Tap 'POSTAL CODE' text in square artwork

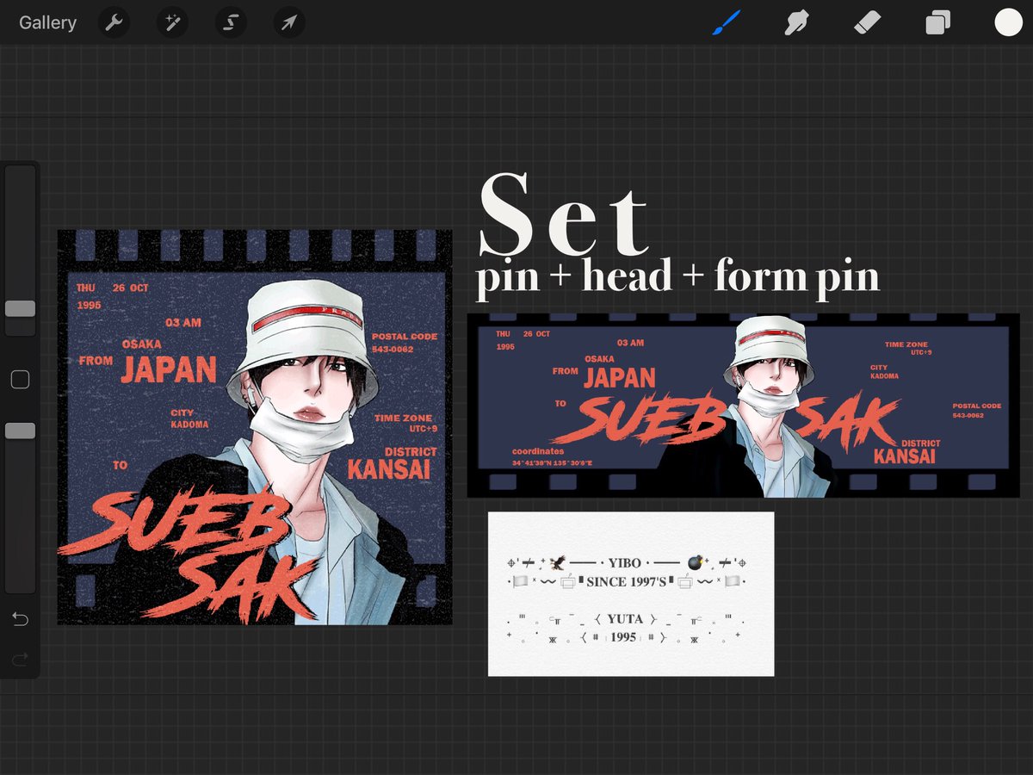405,337
